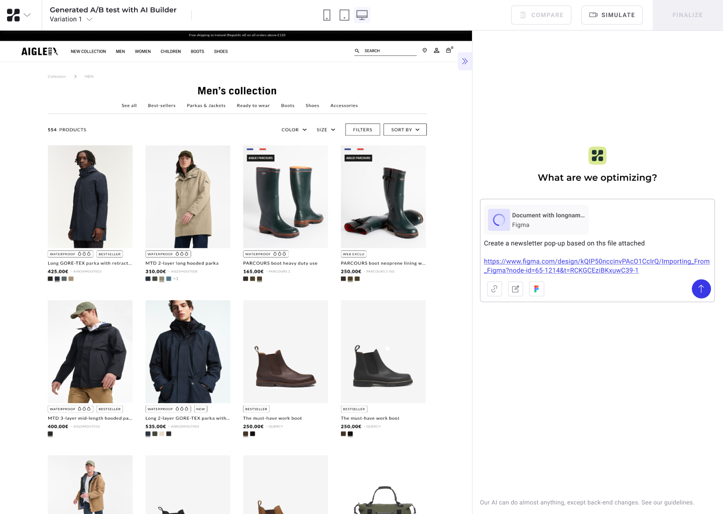
Task: Switch to tablet device preview
Action: click(344, 15)
